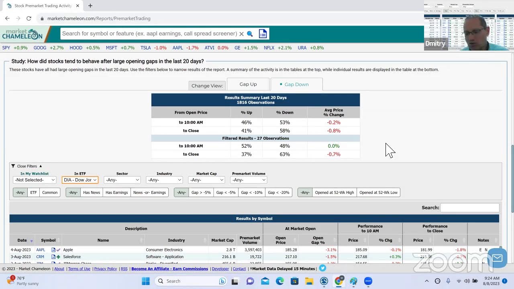Filter Opened at 52-Wk High
The image size is (514, 289).
[x=335, y=193]
